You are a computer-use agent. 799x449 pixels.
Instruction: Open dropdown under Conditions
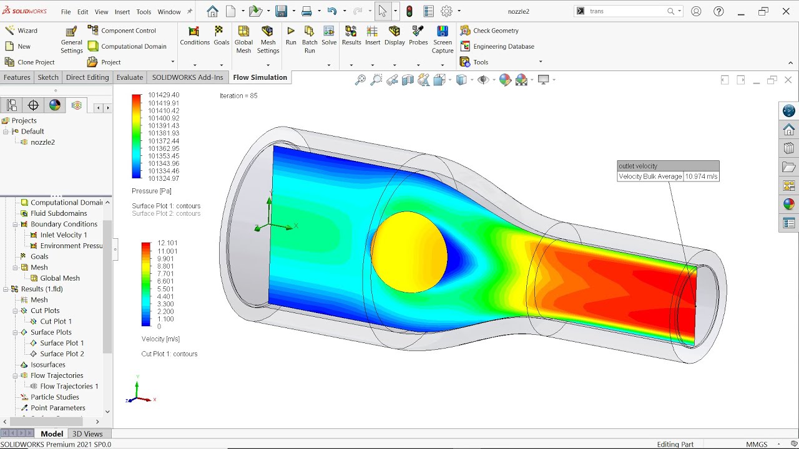[x=195, y=65]
